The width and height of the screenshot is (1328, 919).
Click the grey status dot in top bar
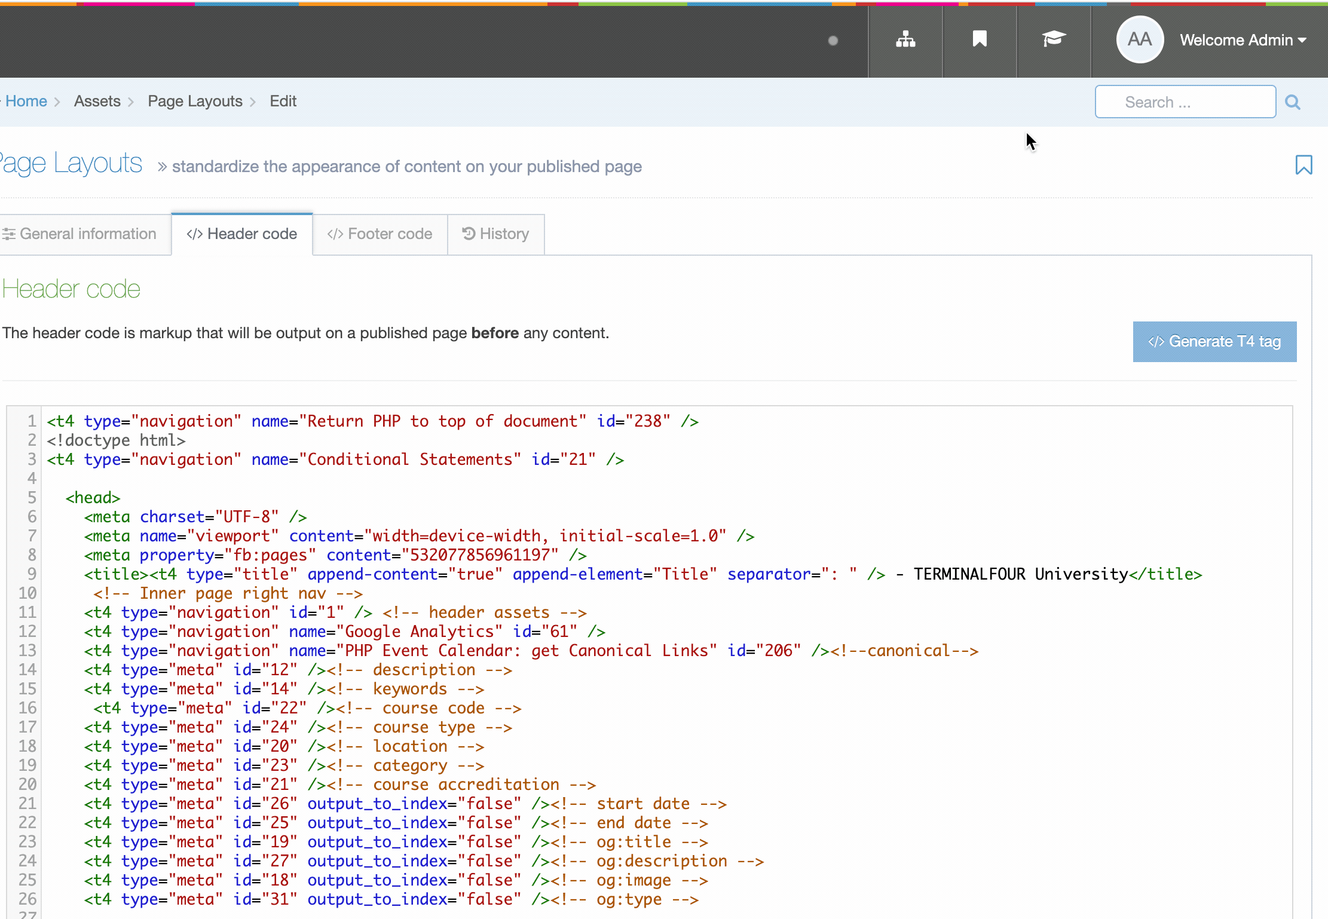(x=833, y=41)
